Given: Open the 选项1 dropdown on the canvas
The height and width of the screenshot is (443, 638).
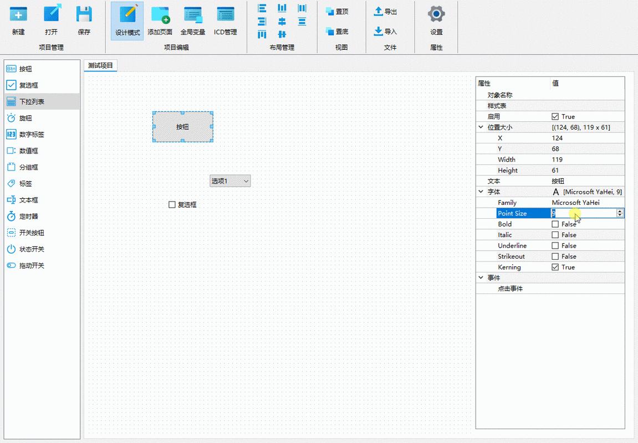Looking at the screenshot, I should point(230,181).
